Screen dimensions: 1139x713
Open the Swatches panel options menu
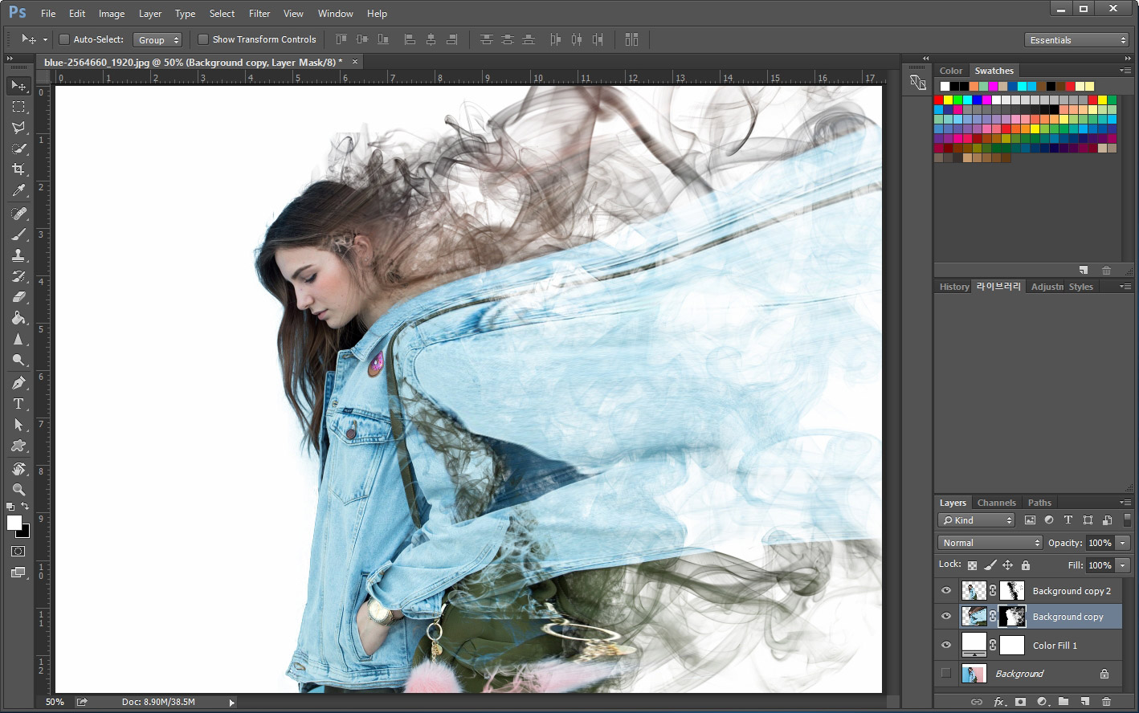click(1126, 71)
